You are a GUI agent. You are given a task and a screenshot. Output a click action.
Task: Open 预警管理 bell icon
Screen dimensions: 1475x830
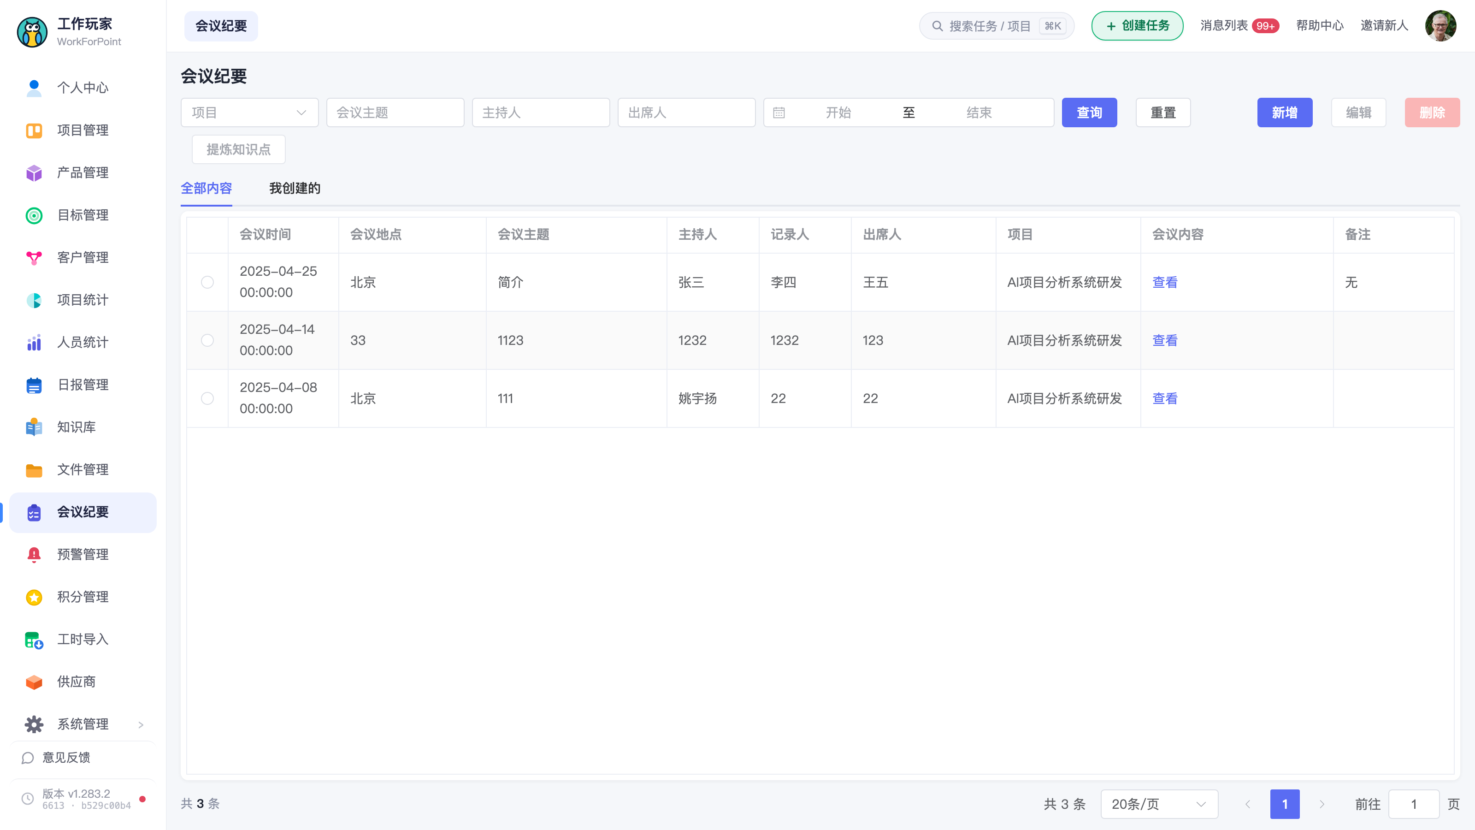[34, 554]
